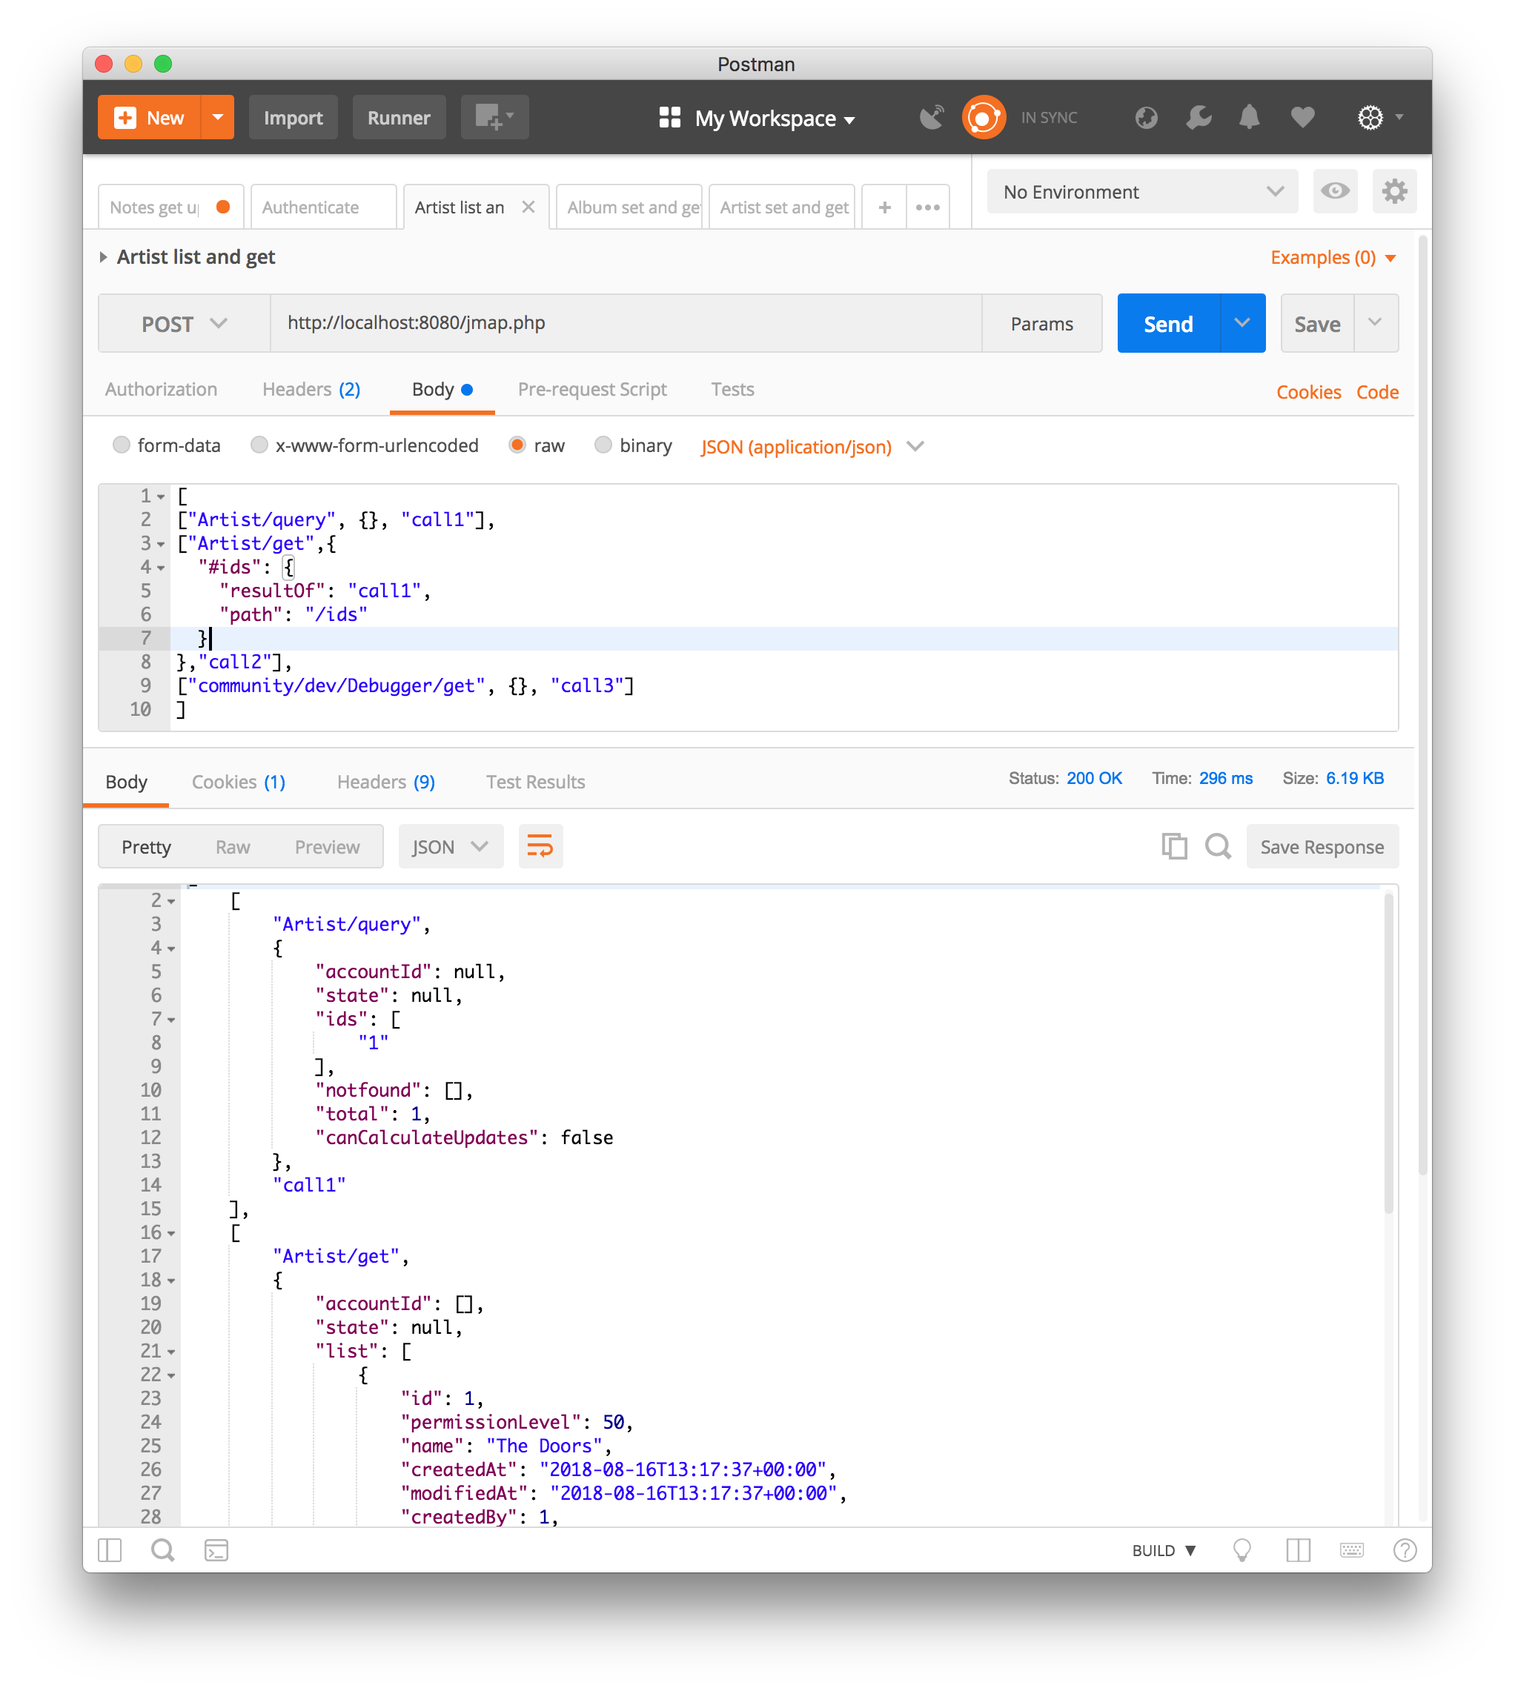
Task: Toggle the sidebar icon in status bar
Action: 110,1549
